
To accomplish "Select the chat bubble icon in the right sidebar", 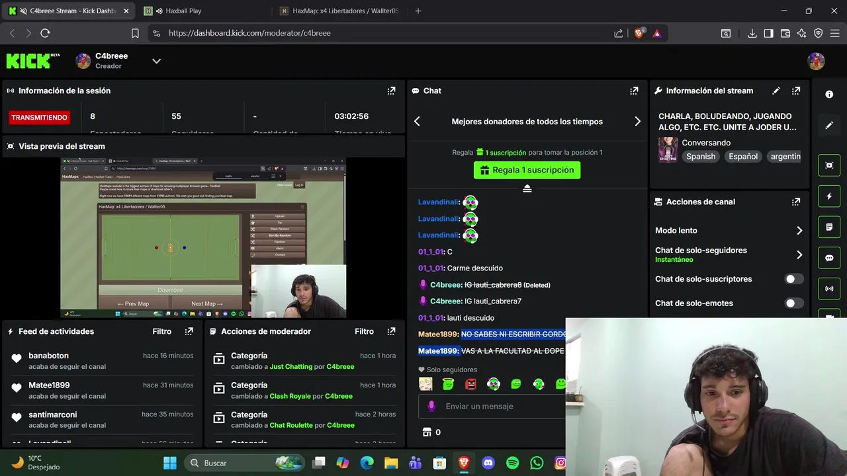I will (x=829, y=258).
